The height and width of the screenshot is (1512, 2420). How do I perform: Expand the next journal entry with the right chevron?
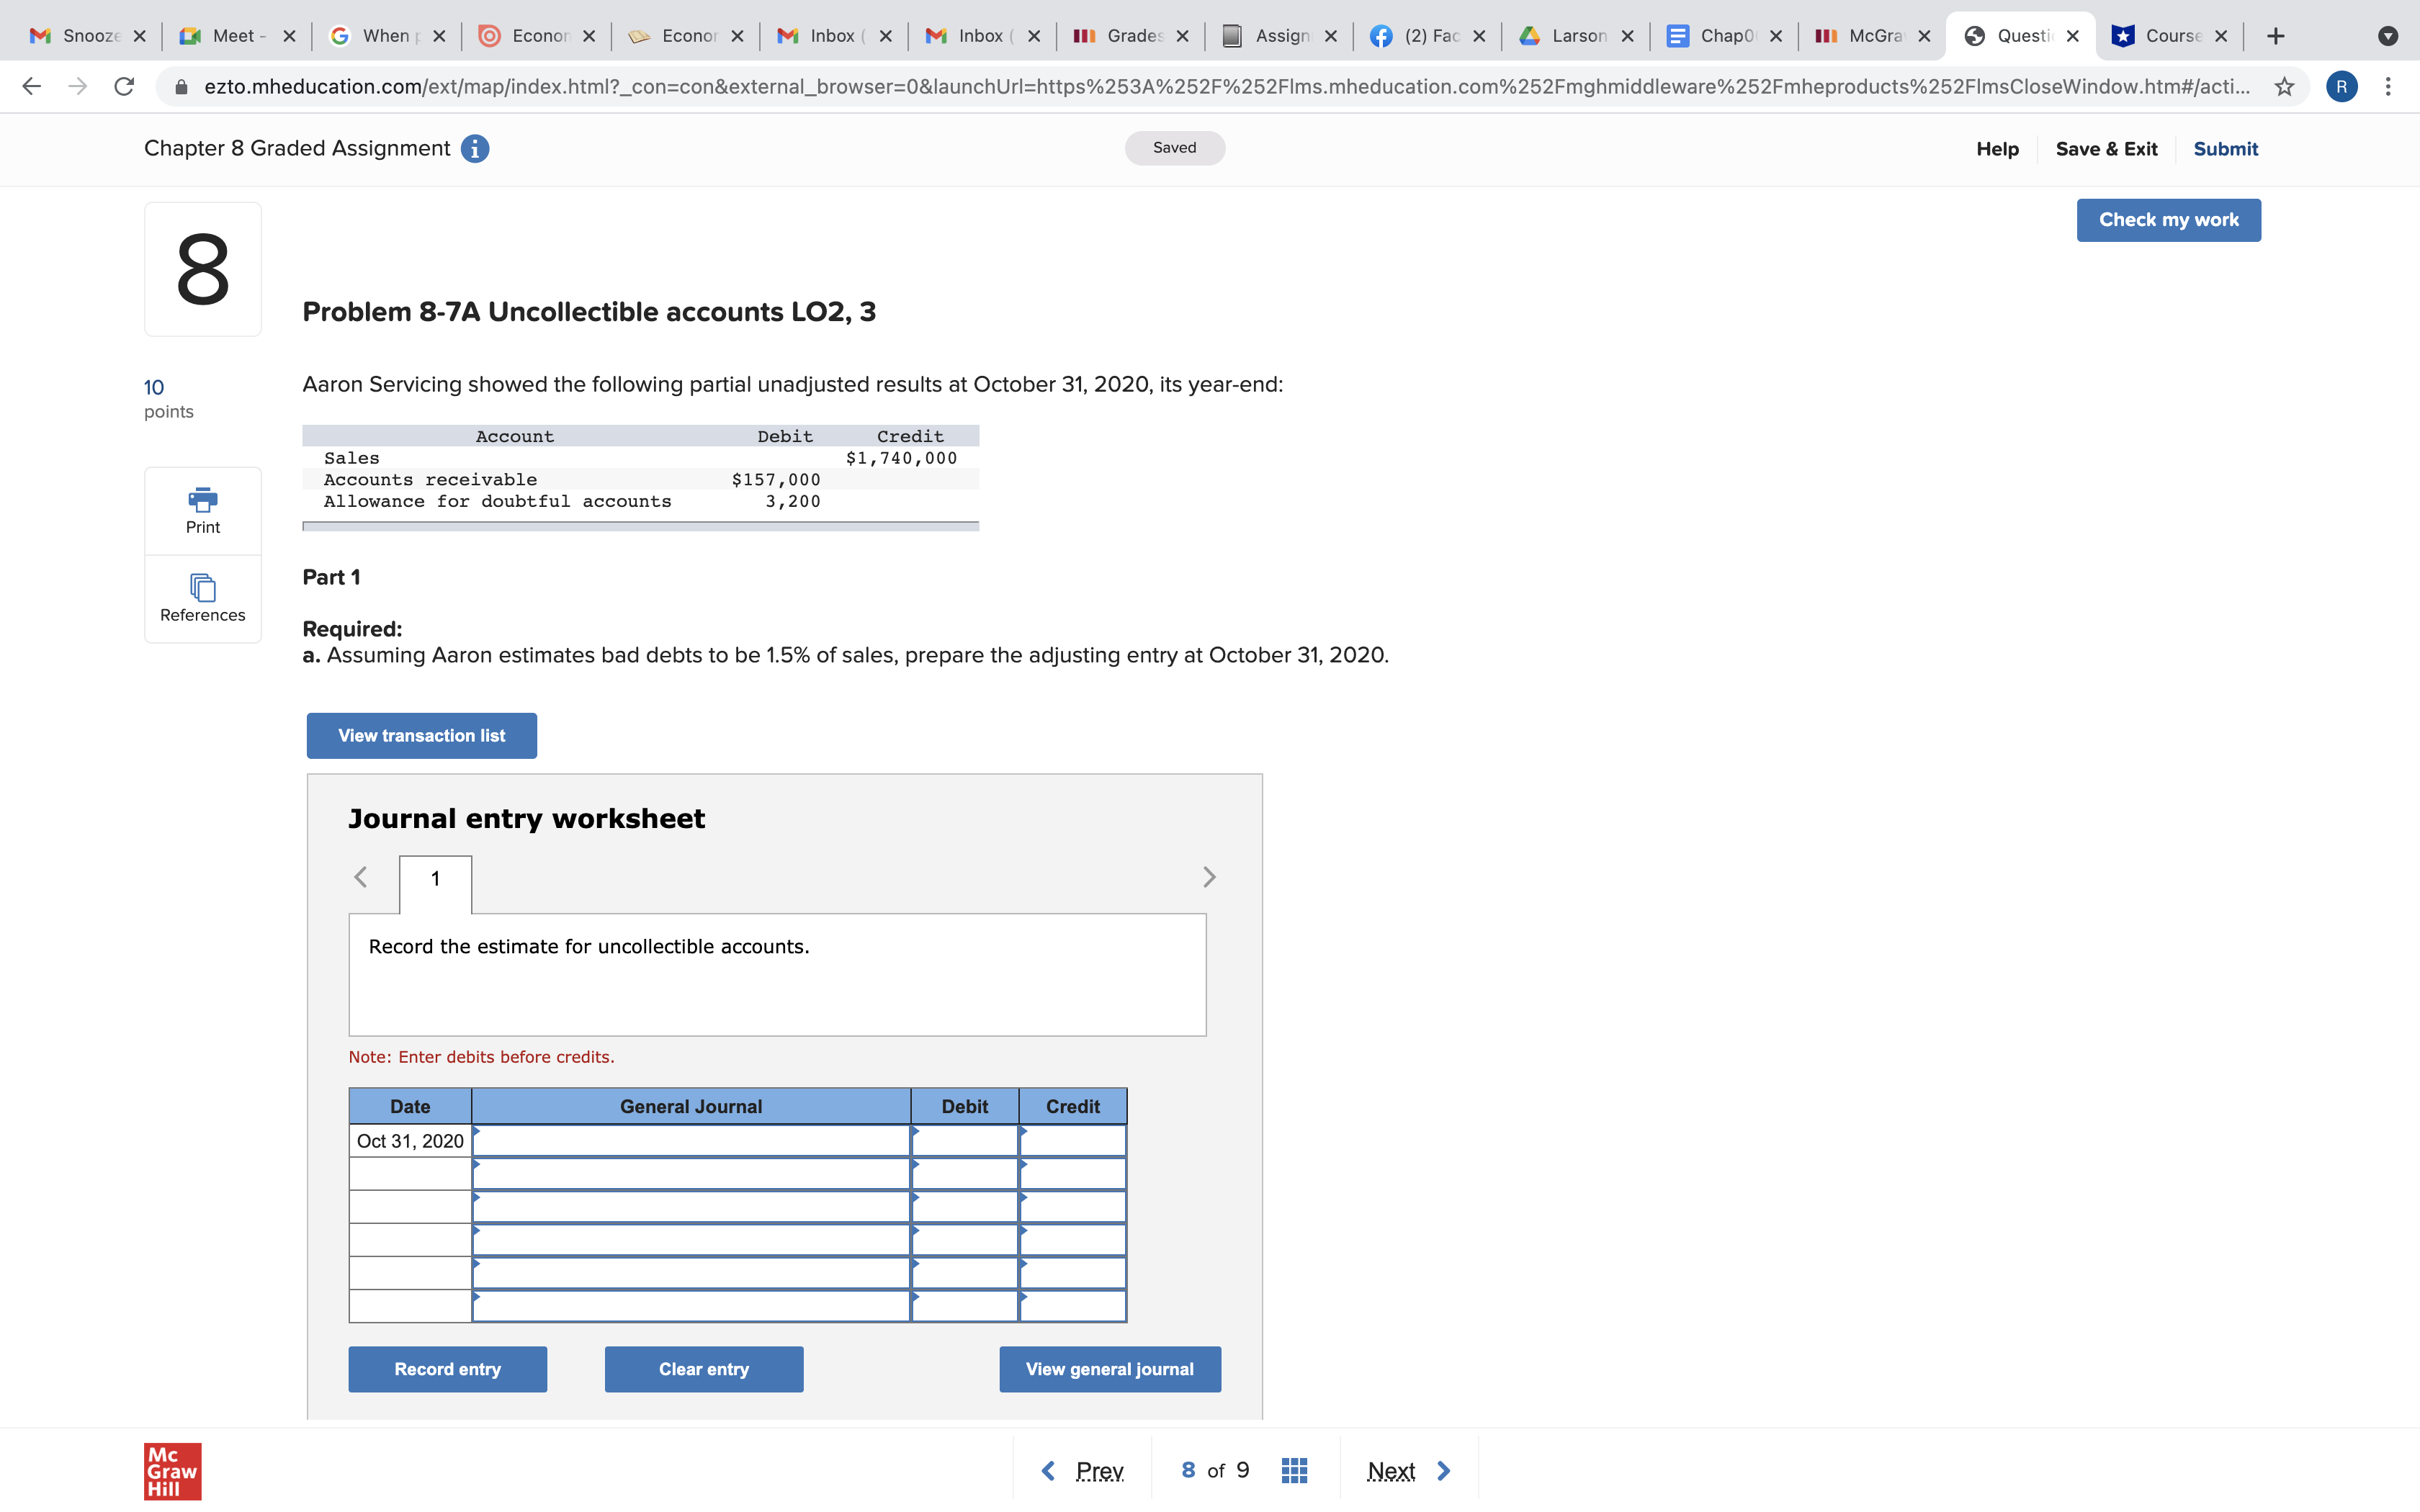pos(1209,877)
